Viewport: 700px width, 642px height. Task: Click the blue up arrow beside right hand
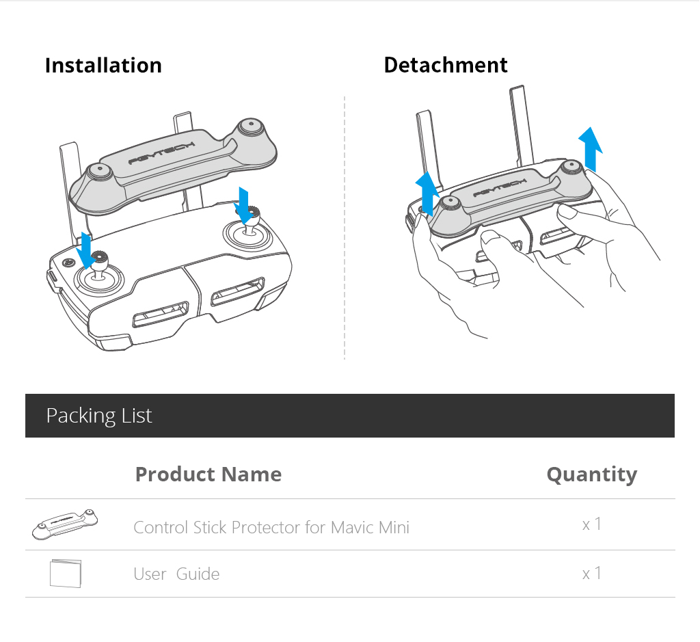pos(590,149)
